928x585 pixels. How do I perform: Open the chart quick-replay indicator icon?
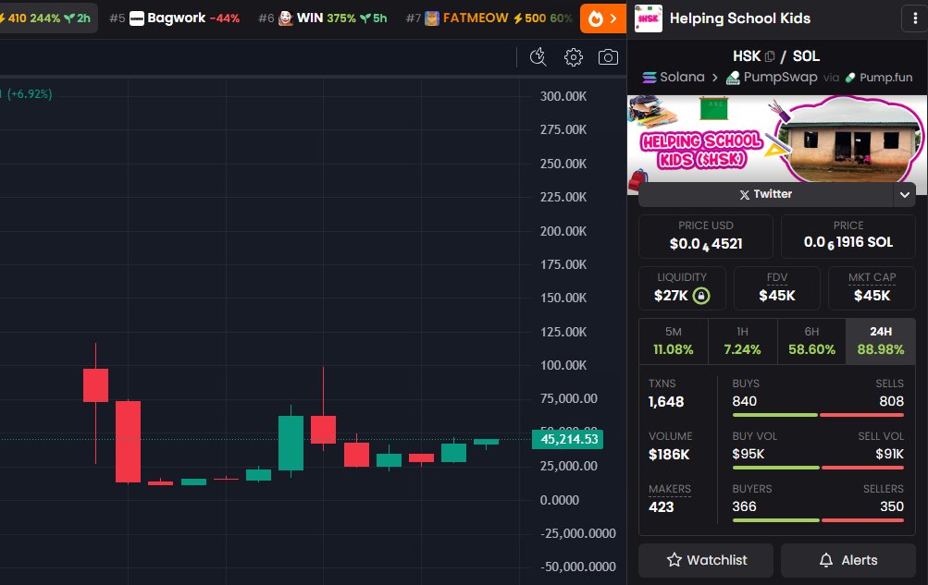click(538, 56)
